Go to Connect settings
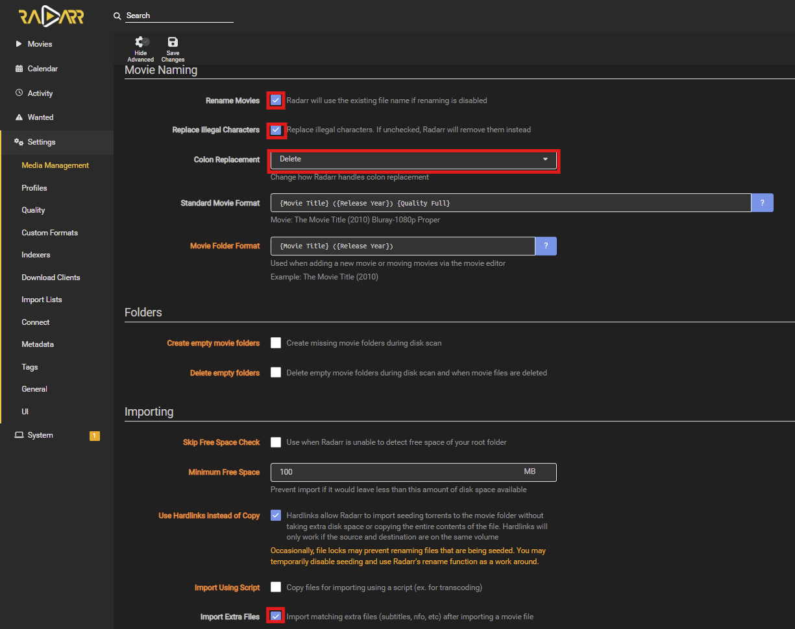Screen dimensions: 795x629 point(36,322)
